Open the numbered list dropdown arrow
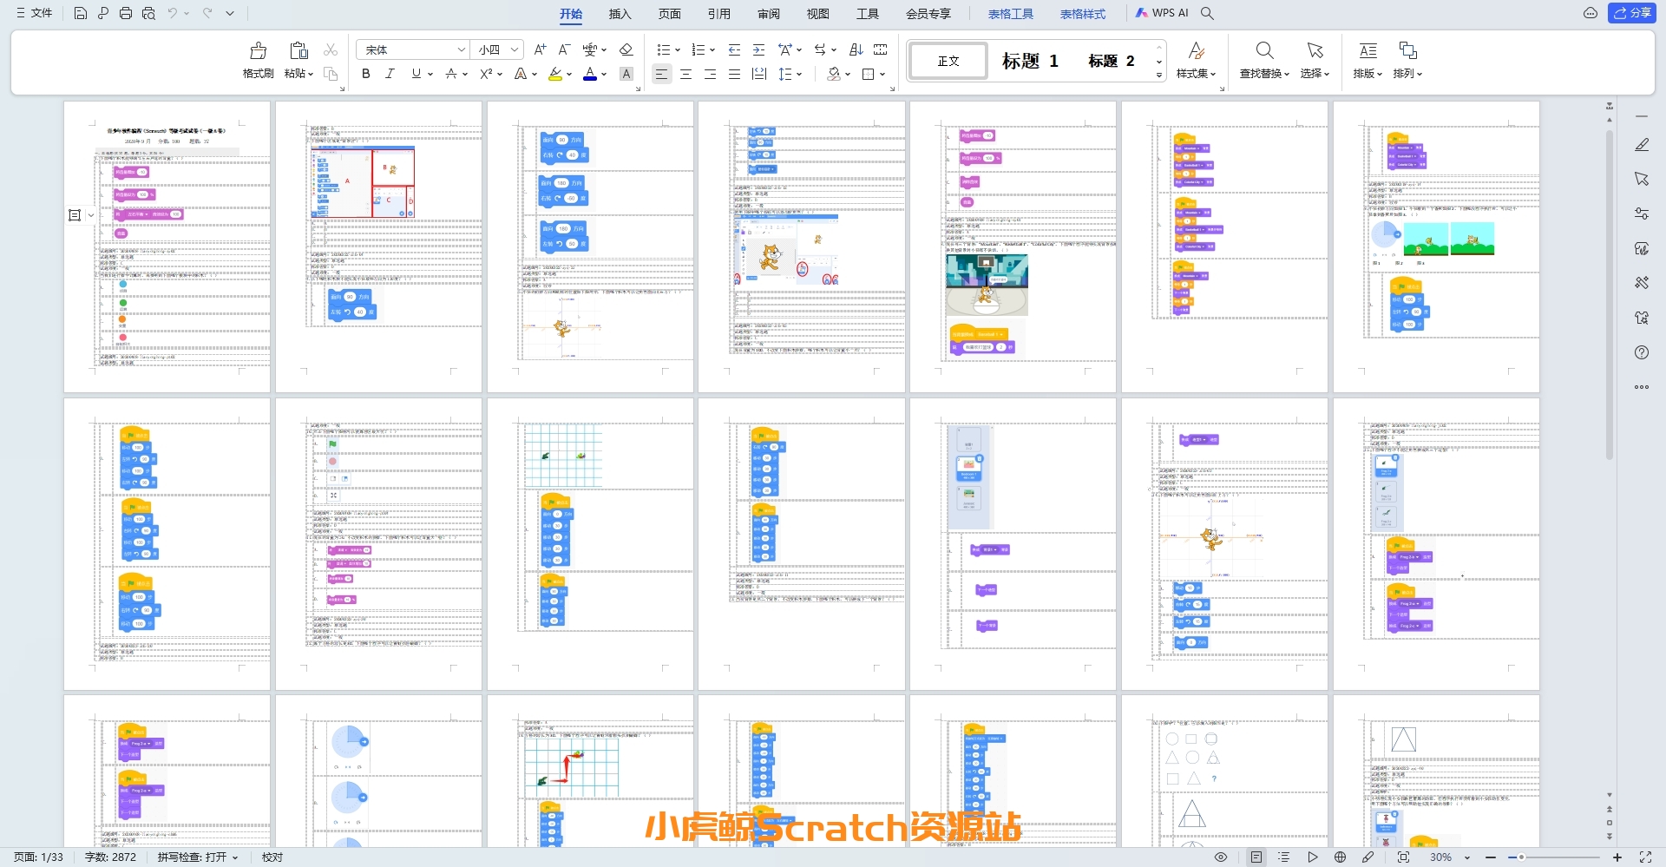 pos(712,49)
